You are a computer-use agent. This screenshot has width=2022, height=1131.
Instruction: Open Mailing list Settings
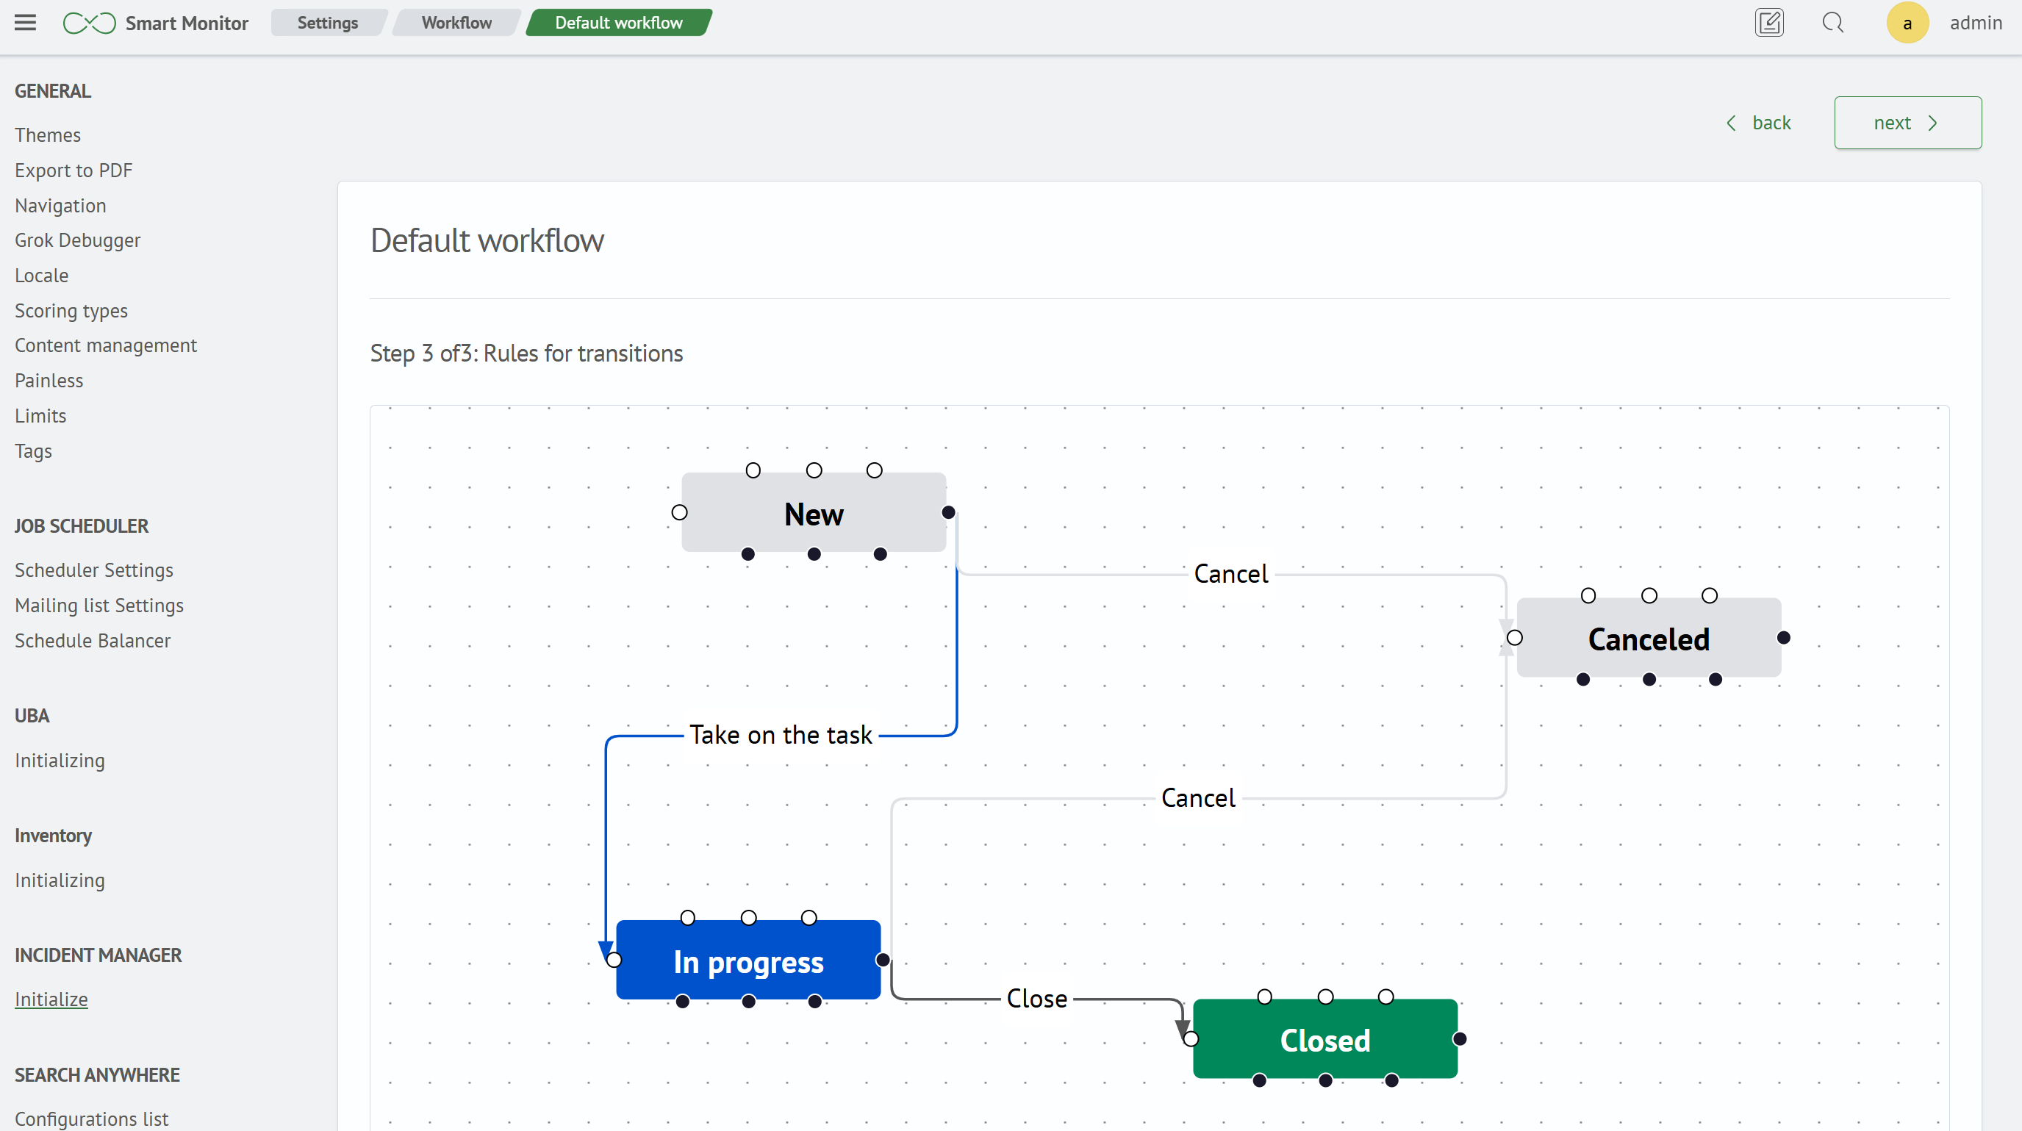coord(100,606)
